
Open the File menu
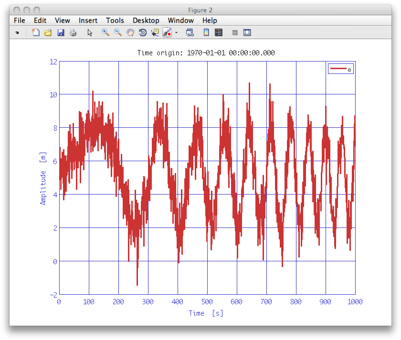(20, 21)
